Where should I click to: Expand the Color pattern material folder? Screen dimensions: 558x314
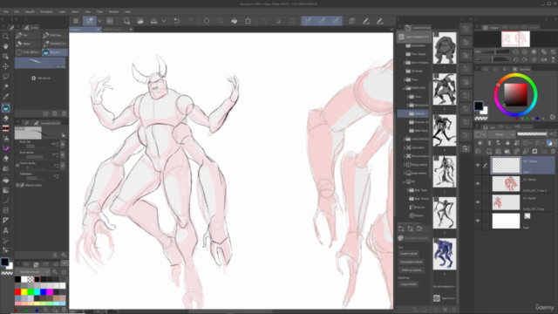point(405,147)
